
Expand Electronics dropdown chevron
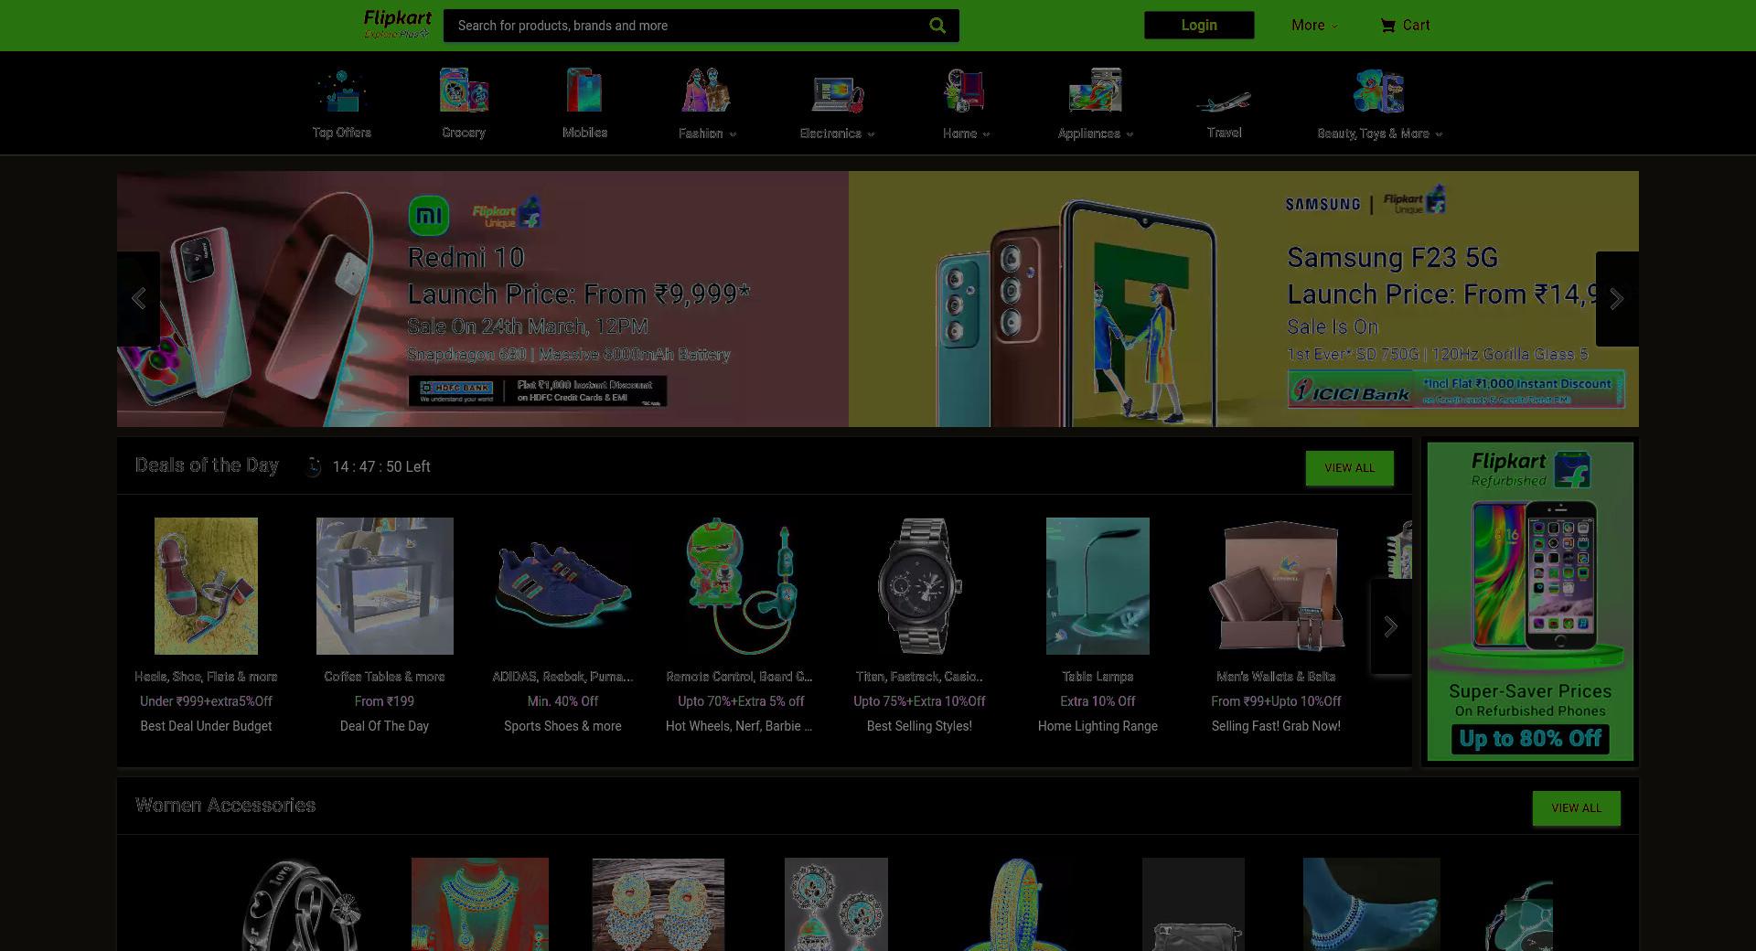point(871,134)
